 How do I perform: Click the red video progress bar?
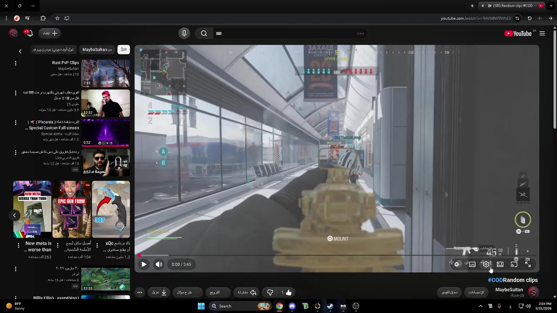[x=337, y=255]
